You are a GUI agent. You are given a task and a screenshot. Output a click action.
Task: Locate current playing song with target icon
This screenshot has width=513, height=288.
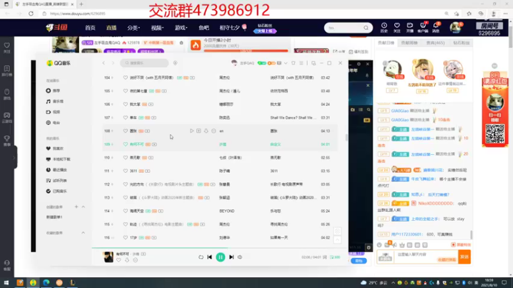337,231
